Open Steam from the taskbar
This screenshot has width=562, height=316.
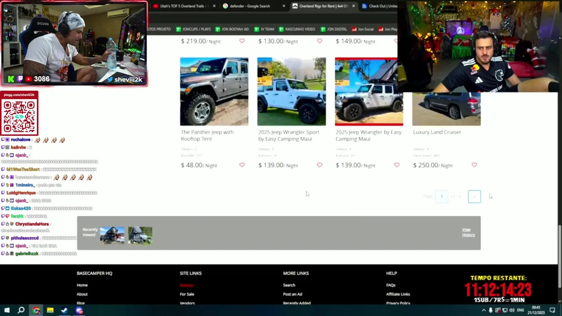64,310
